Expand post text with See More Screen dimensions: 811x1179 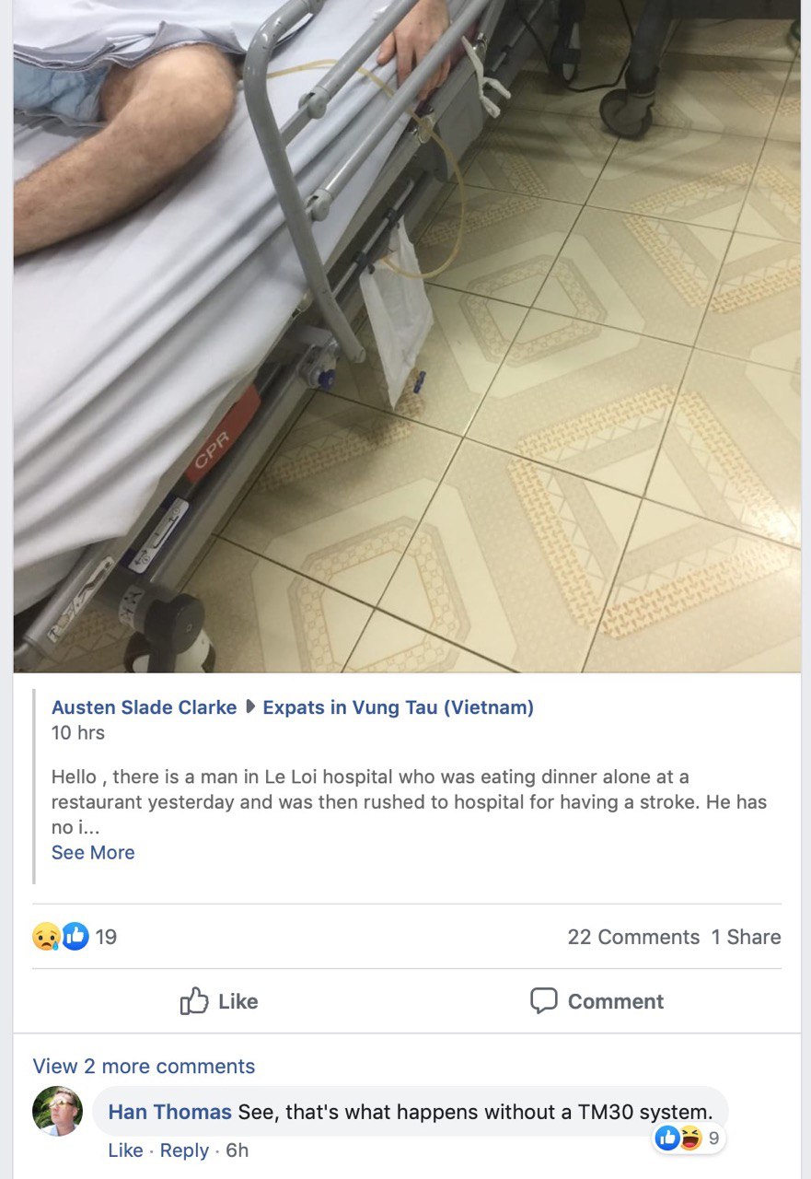[93, 852]
